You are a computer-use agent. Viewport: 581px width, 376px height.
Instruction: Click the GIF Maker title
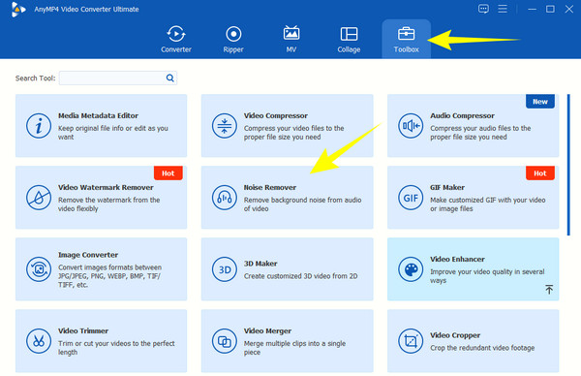click(x=447, y=187)
